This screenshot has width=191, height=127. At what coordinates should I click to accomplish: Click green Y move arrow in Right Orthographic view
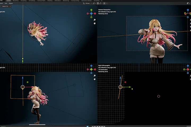click(x=130, y=87)
